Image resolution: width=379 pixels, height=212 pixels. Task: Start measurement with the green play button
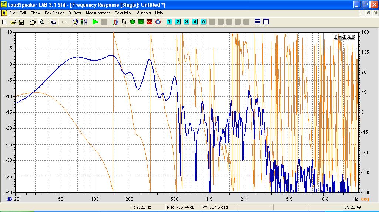[95, 22]
